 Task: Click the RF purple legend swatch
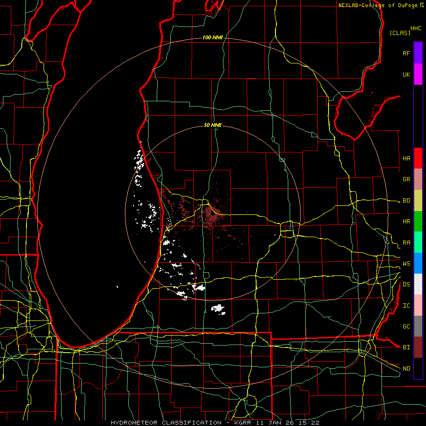(x=418, y=53)
